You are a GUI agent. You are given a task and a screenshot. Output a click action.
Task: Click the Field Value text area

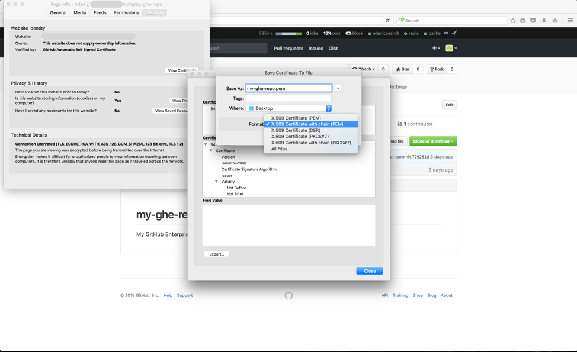tap(289, 225)
